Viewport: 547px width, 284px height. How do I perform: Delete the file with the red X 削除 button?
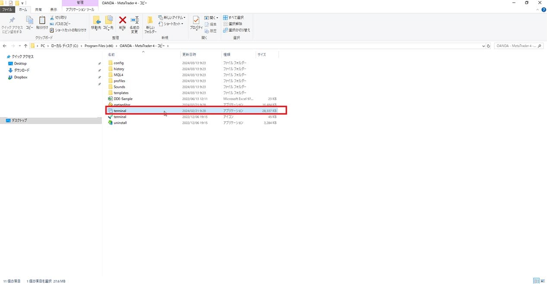click(122, 23)
